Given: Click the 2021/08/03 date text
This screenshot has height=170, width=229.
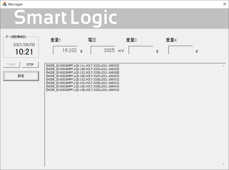Looking at the screenshot, I should (x=24, y=45).
